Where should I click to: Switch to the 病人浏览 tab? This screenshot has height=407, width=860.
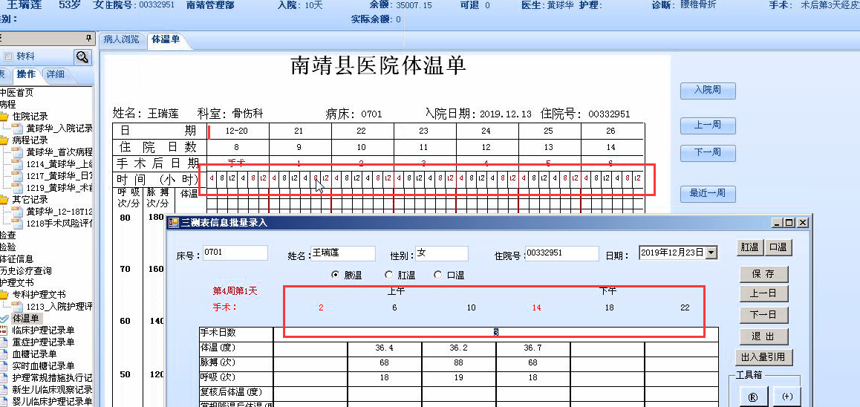(121, 40)
